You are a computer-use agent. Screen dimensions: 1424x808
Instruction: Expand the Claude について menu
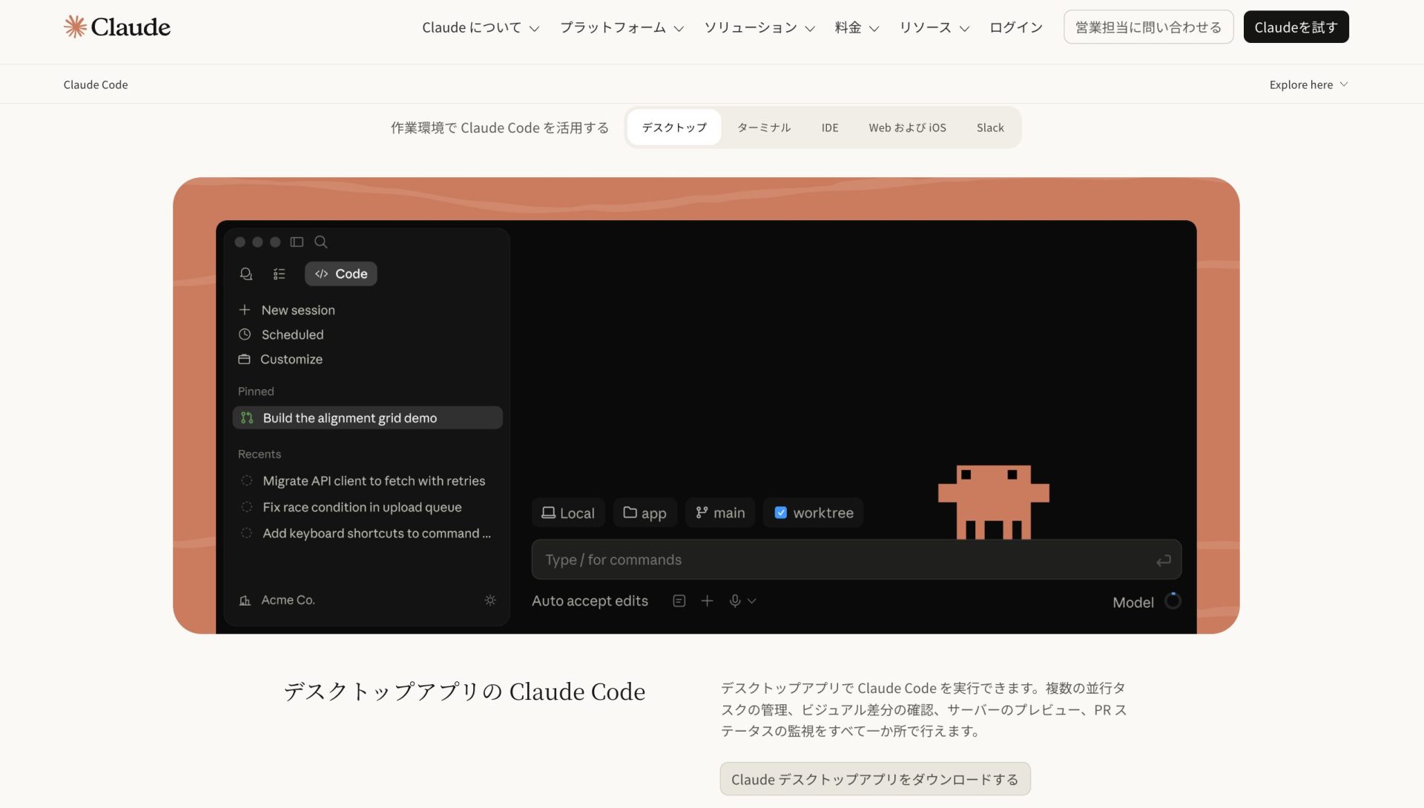[x=481, y=27]
